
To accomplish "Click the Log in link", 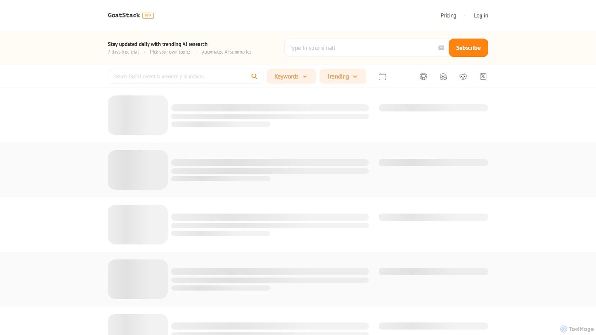I will tap(481, 15).
